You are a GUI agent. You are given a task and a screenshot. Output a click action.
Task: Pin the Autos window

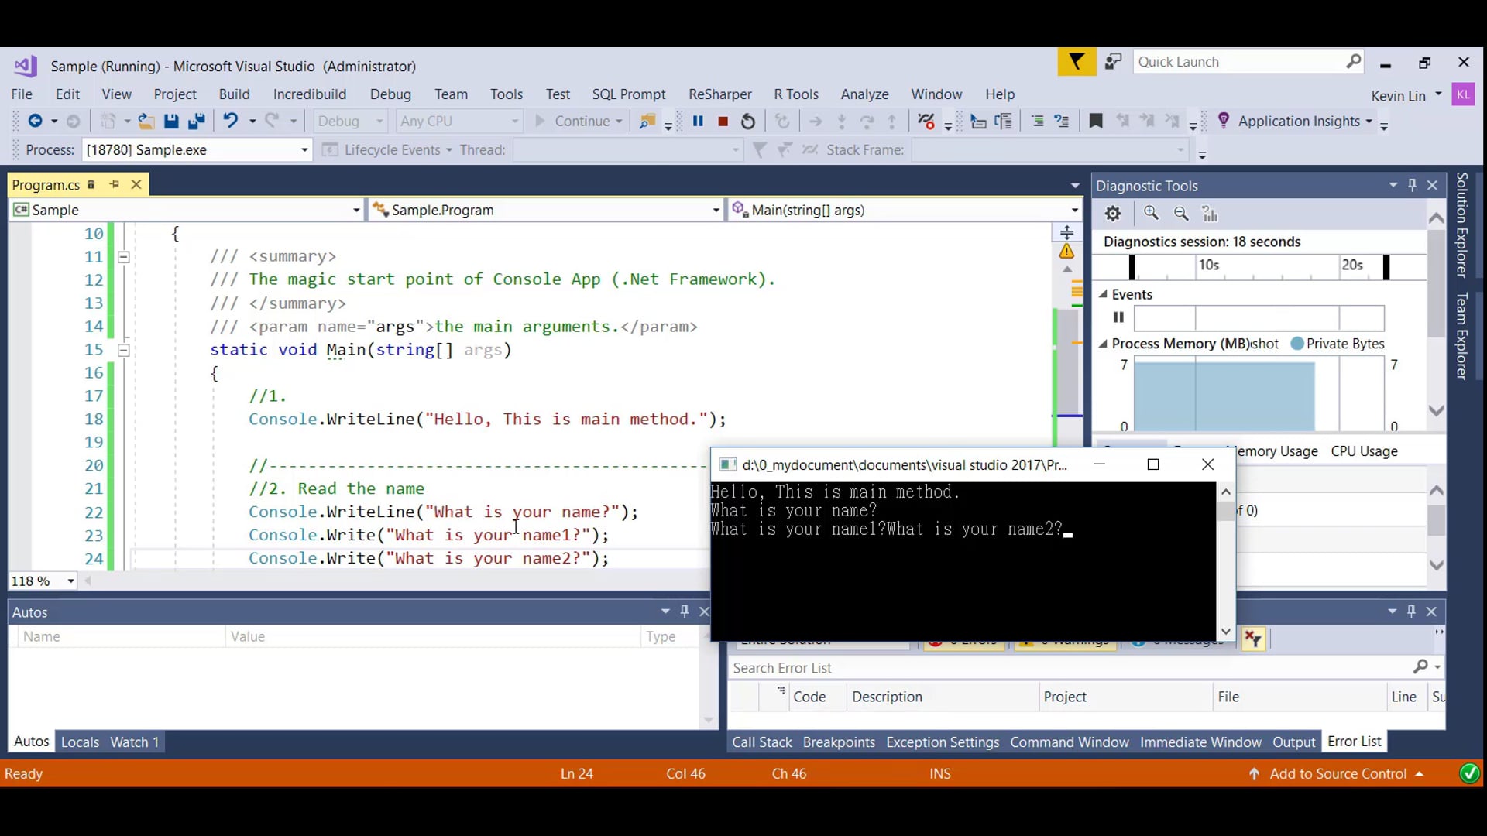point(685,612)
